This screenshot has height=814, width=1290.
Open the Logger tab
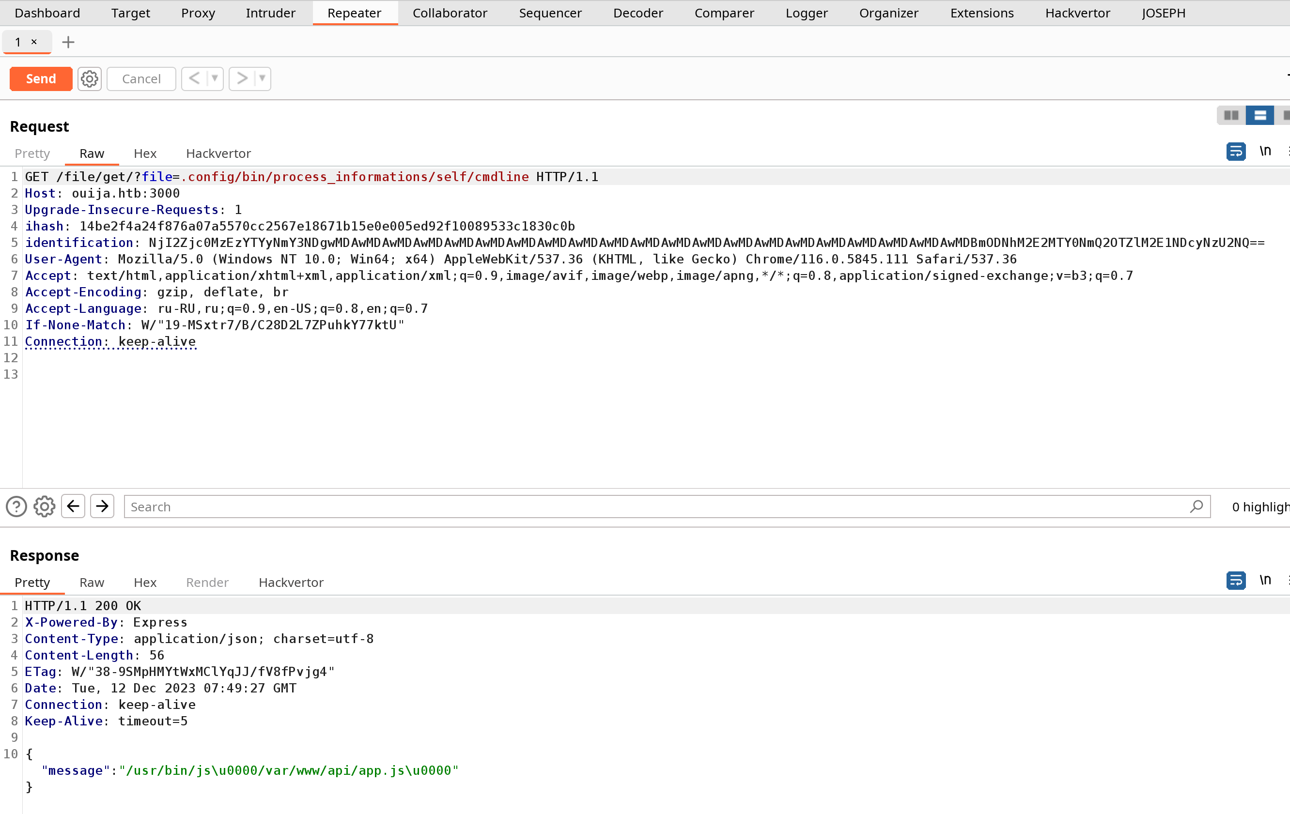(x=807, y=13)
